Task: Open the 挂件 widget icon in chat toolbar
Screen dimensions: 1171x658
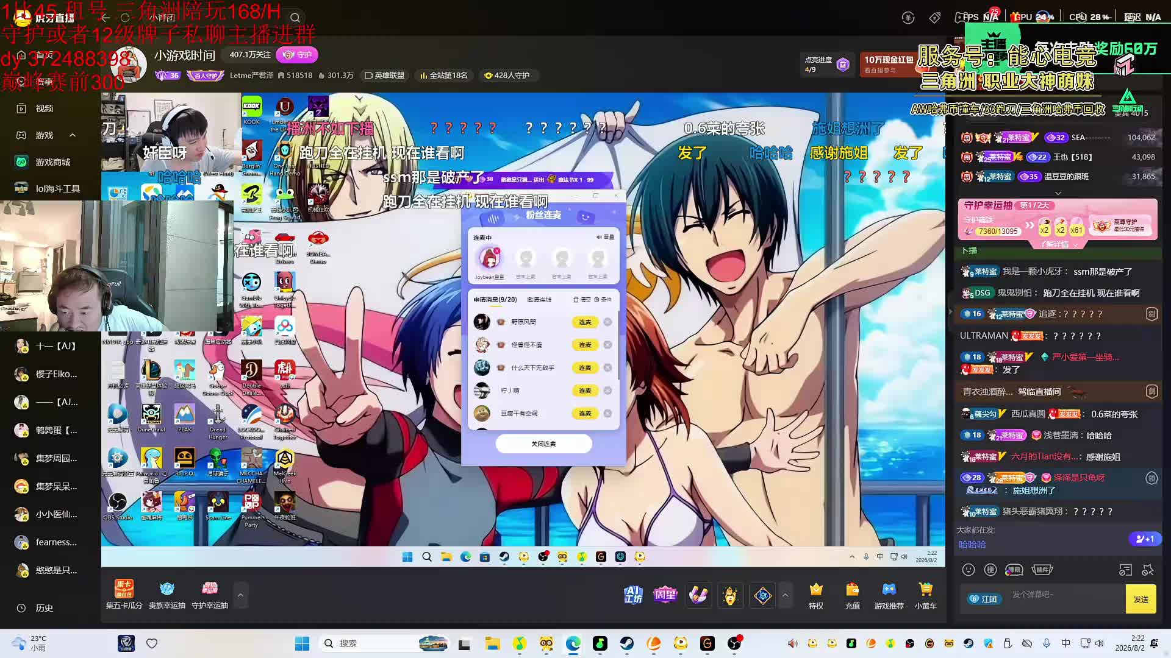Action: pos(1042,570)
